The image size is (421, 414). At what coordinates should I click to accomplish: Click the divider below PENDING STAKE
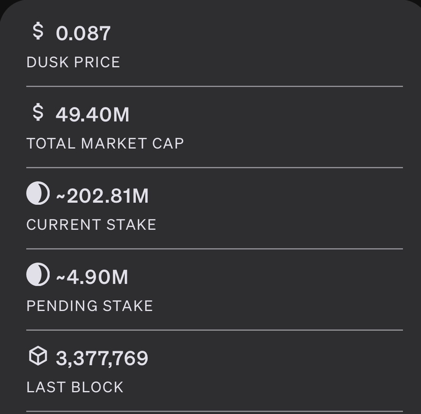click(214, 330)
